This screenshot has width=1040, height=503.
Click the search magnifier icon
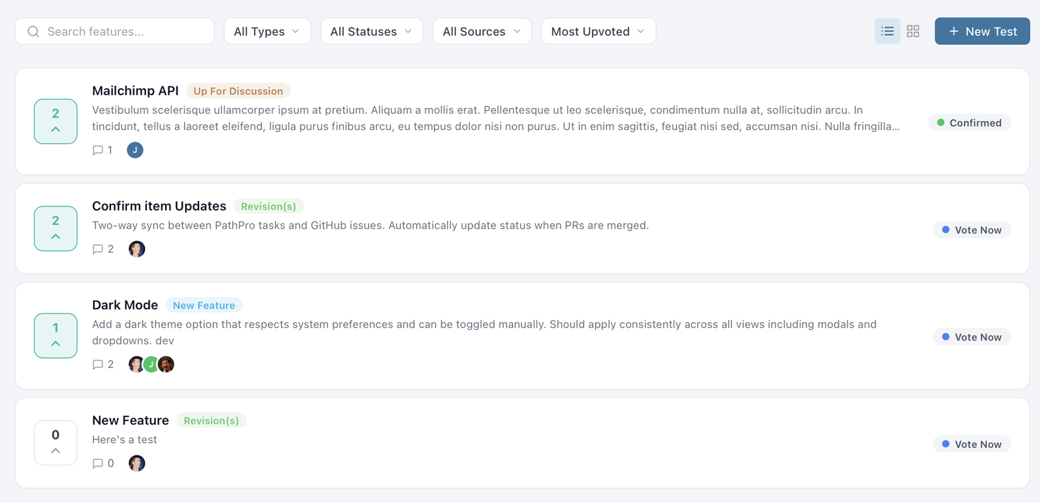pos(34,31)
